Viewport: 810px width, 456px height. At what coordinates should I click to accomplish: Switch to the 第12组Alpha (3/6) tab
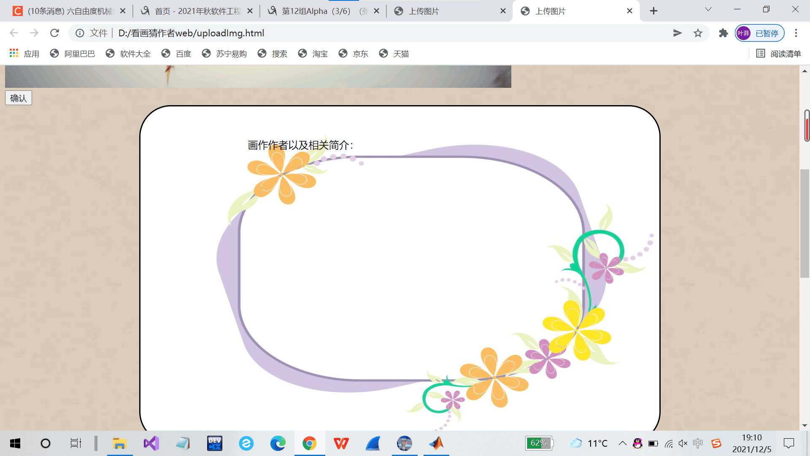[x=316, y=11]
